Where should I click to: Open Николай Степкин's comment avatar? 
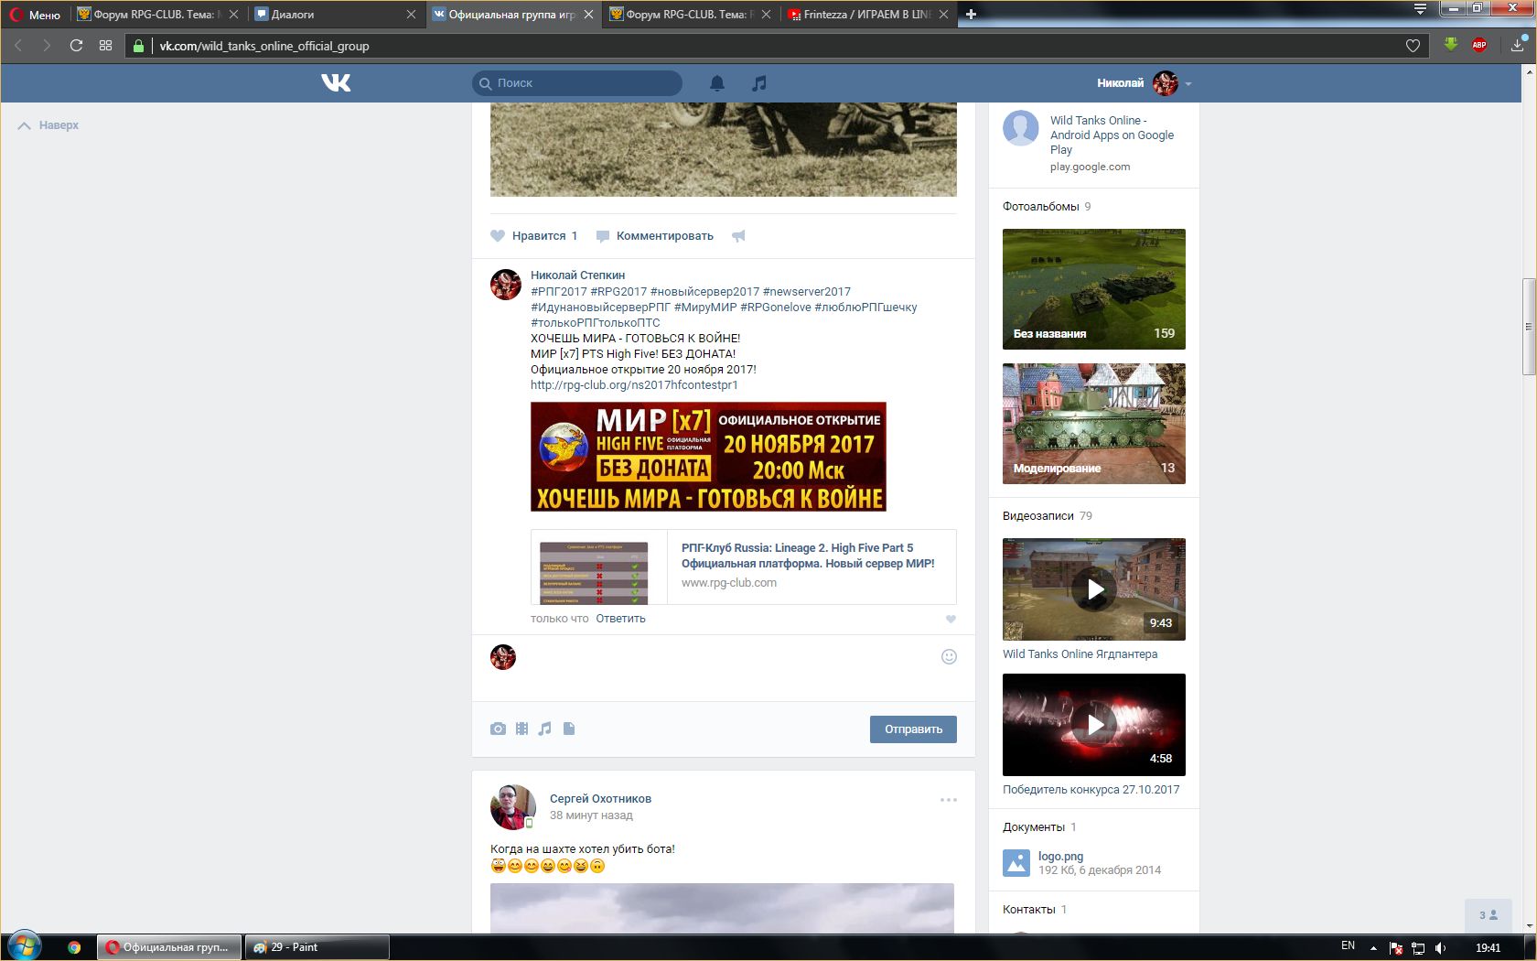click(506, 285)
